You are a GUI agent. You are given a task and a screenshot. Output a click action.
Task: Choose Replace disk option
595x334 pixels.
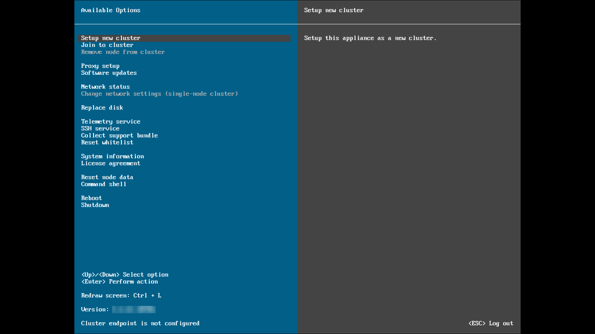(102, 108)
